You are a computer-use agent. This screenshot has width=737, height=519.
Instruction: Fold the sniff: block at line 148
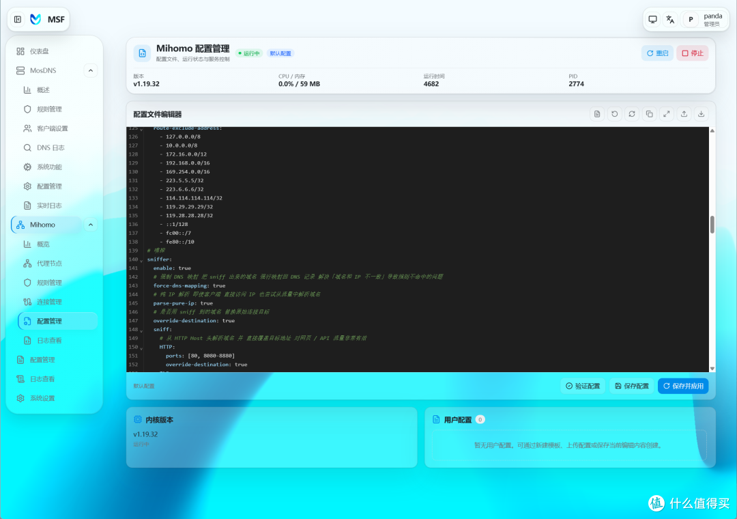tap(141, 331)
